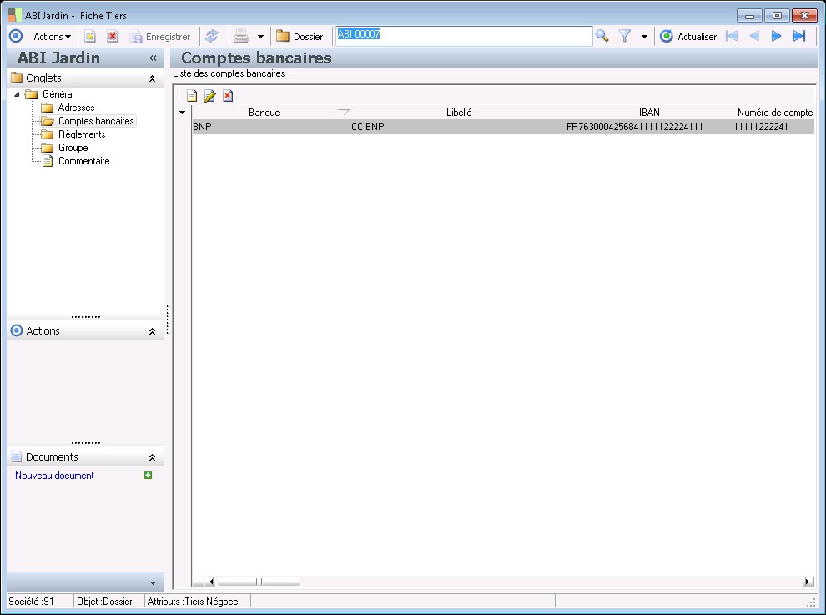Screen dimensions: 826x615
Task: Click the filter funnel icon
Action: [624, 36]
